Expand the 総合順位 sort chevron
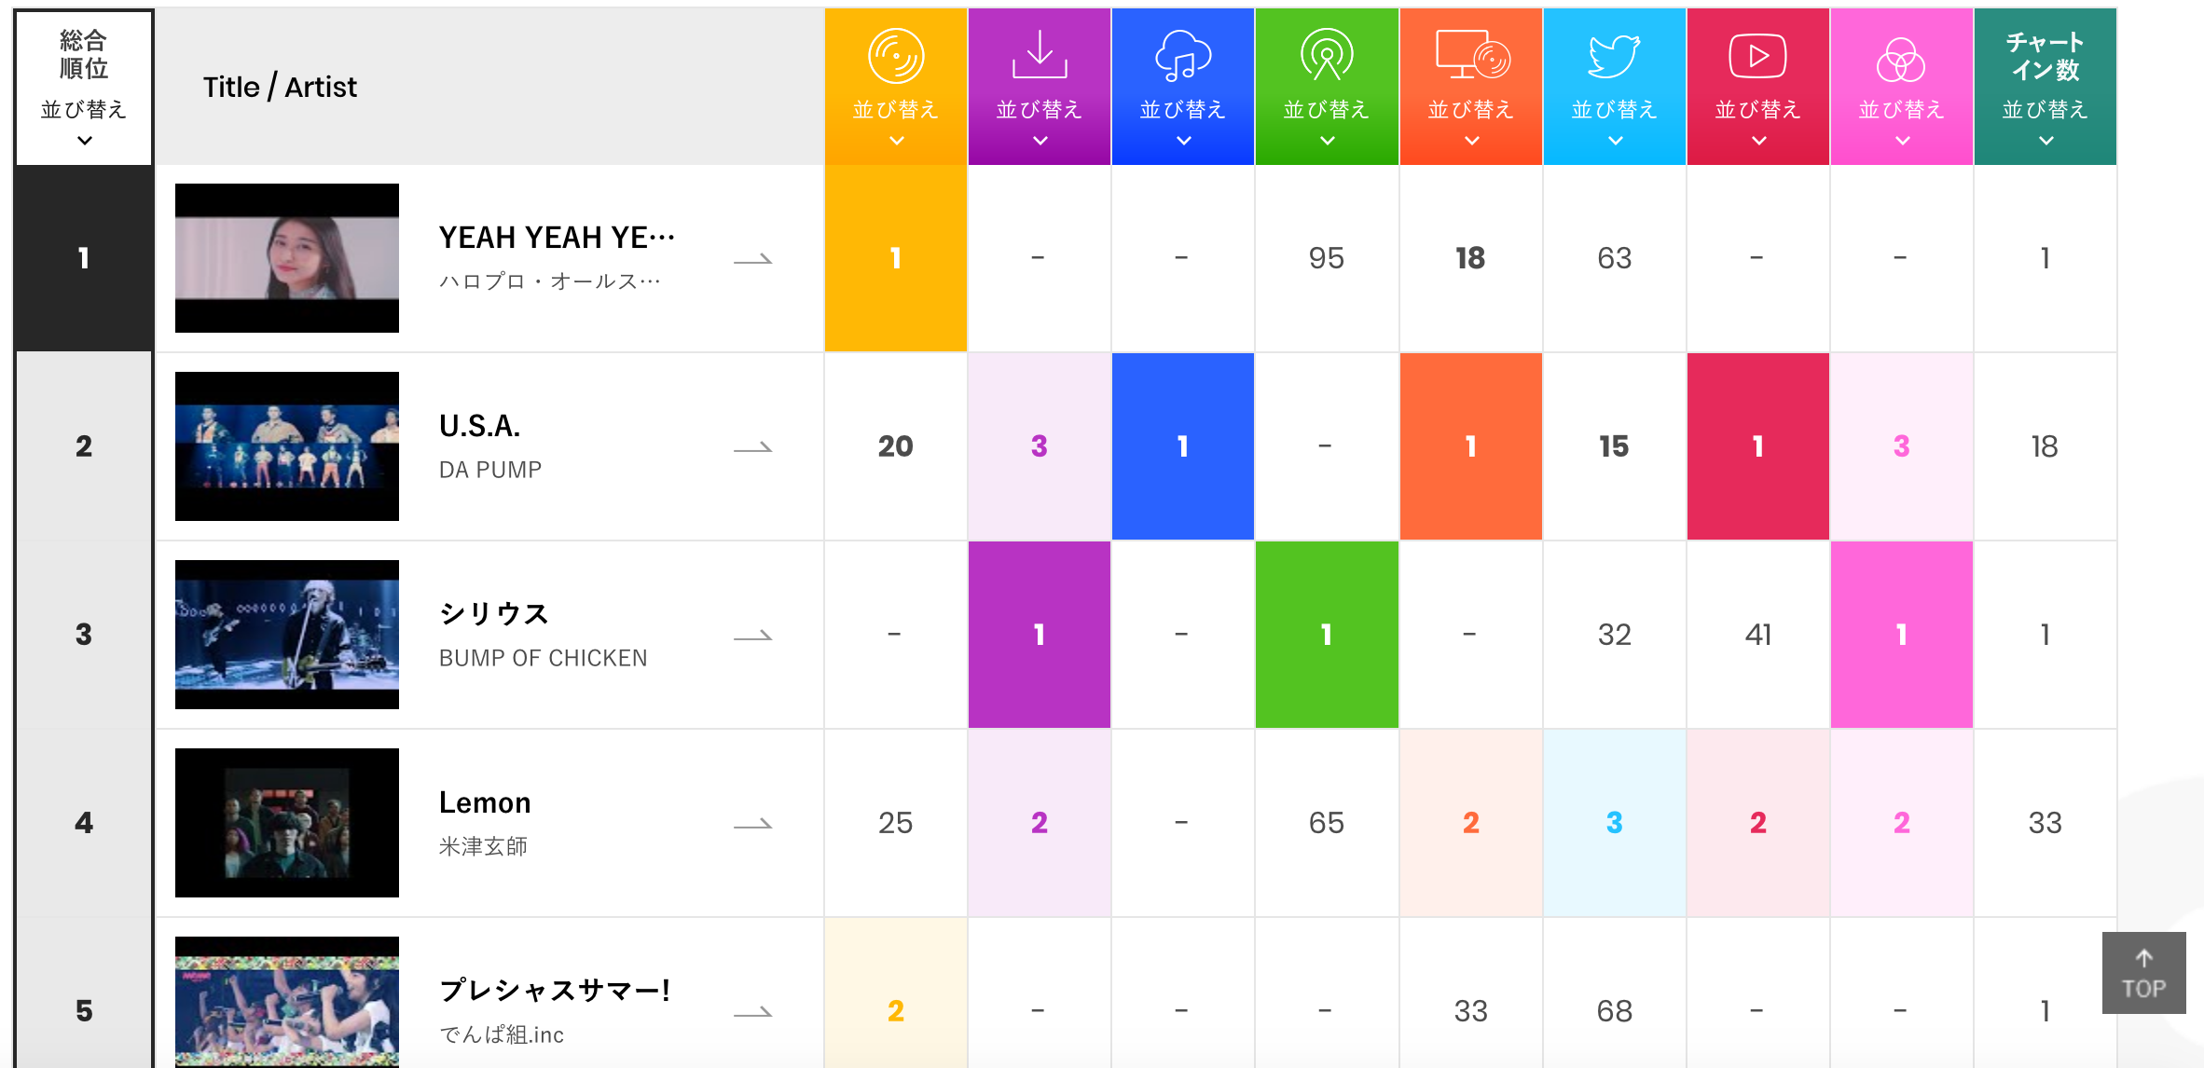This screenshot has height=1068, width=2204. tap(84, 141)
